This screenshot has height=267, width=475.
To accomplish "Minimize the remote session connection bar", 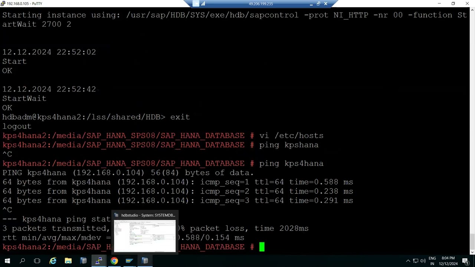I will pyautogui.click(x=311, y=4).
